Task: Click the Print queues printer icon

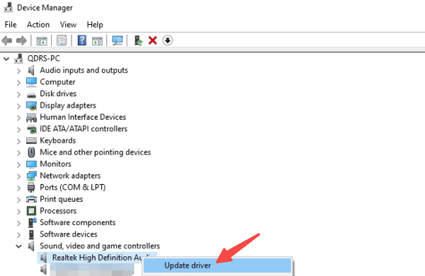Action: click(31, 199)
